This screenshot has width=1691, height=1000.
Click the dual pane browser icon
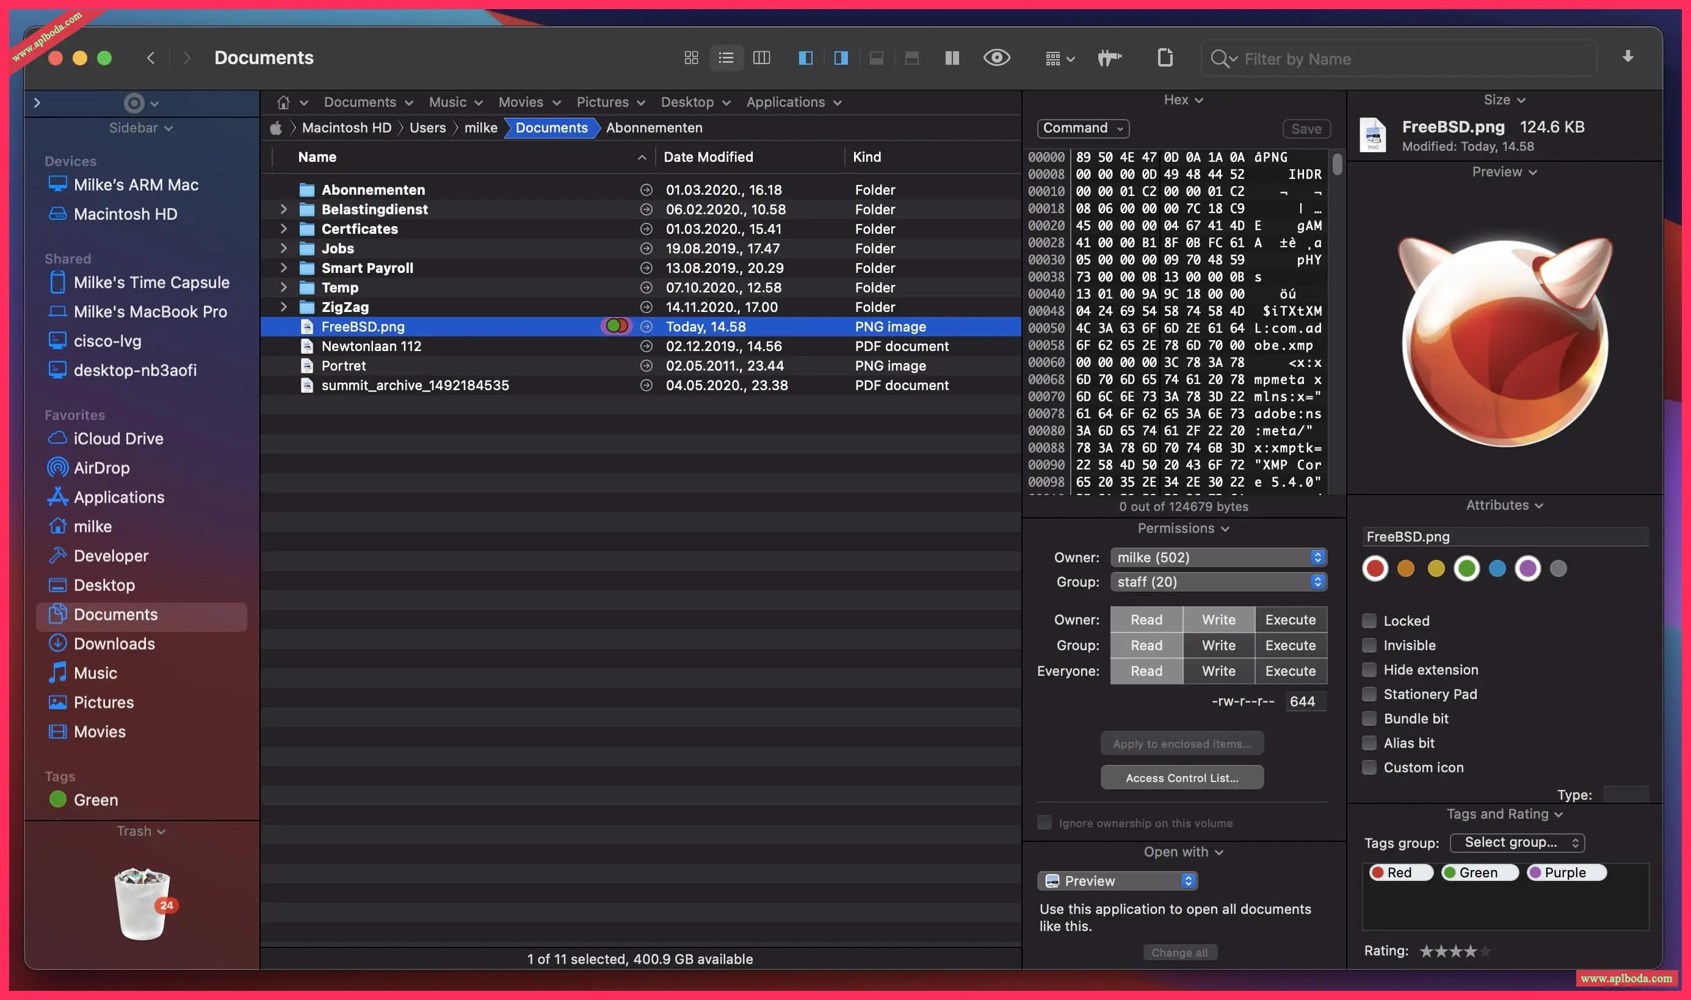click(951, 58)
